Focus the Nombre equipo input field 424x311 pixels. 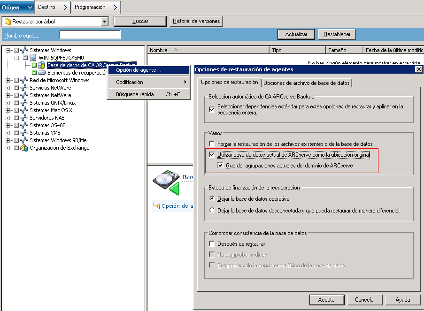(90, 35)
